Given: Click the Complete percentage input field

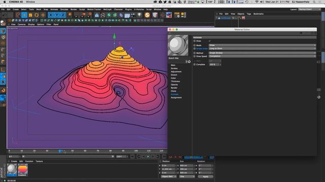Looking at the screenshot, I should click(214, 64).
